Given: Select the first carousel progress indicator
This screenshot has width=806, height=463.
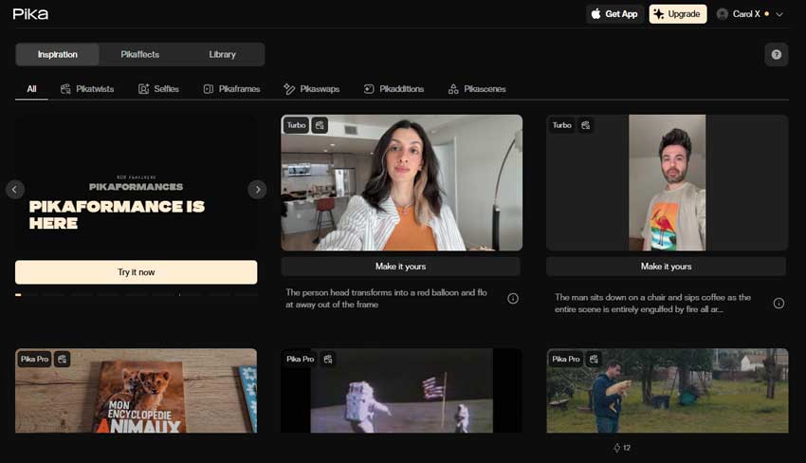Looking at the screenshot, I should coord(18,295).
